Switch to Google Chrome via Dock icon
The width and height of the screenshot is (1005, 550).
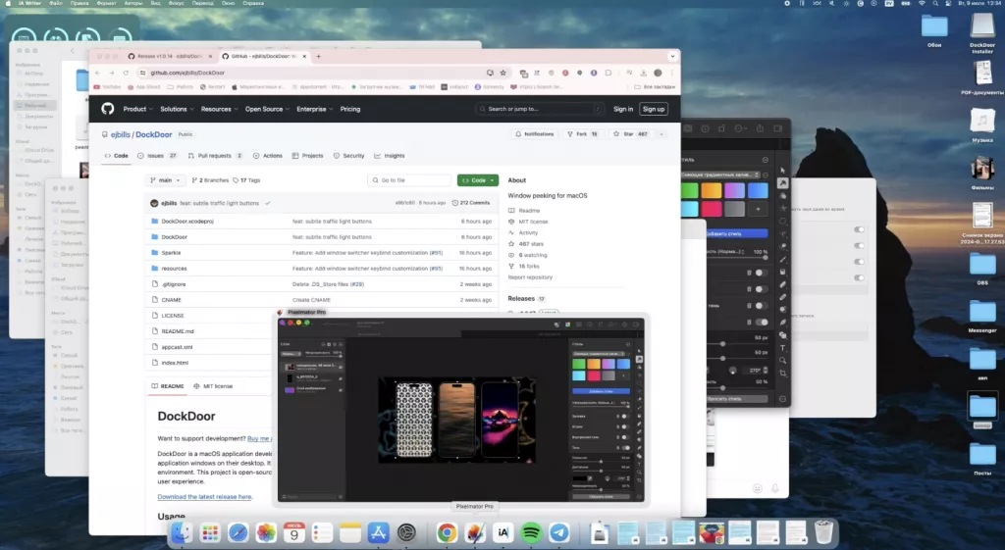point(447,532)
